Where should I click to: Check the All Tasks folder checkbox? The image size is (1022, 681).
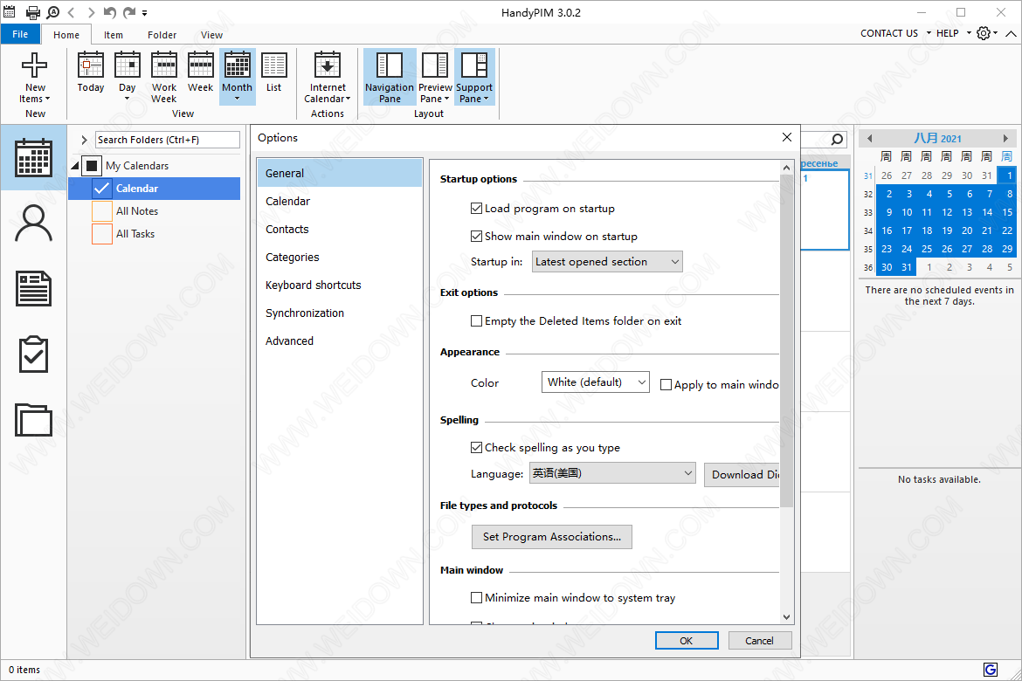(x=101, y=234)
